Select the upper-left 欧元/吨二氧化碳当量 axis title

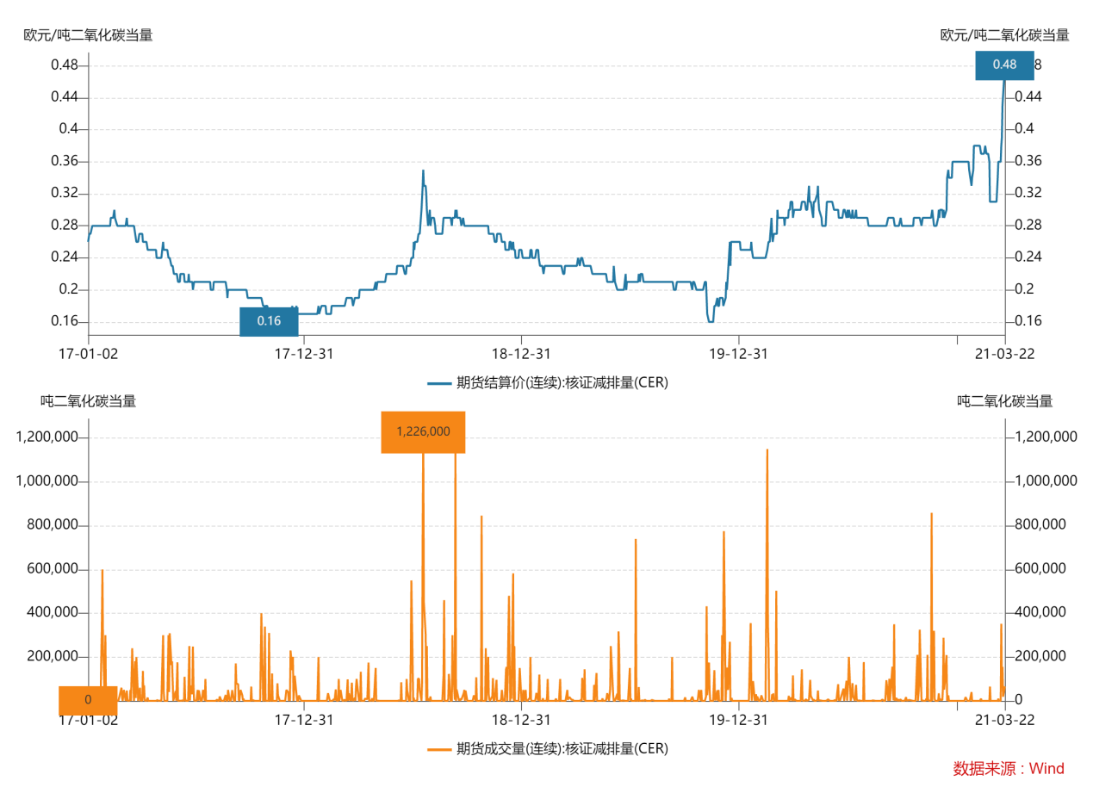[x=88, y=35]
